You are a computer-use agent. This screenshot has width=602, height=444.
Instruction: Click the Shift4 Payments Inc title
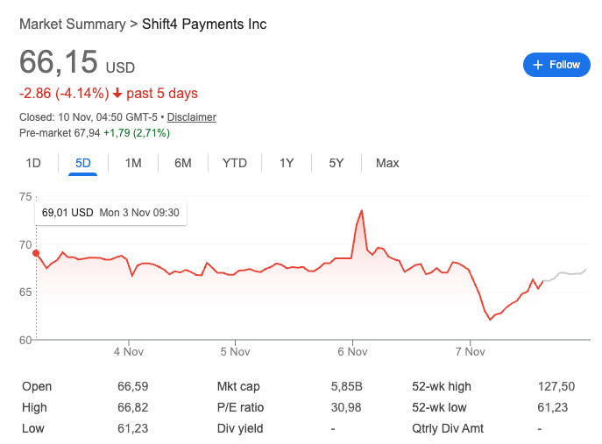point(204,24)
